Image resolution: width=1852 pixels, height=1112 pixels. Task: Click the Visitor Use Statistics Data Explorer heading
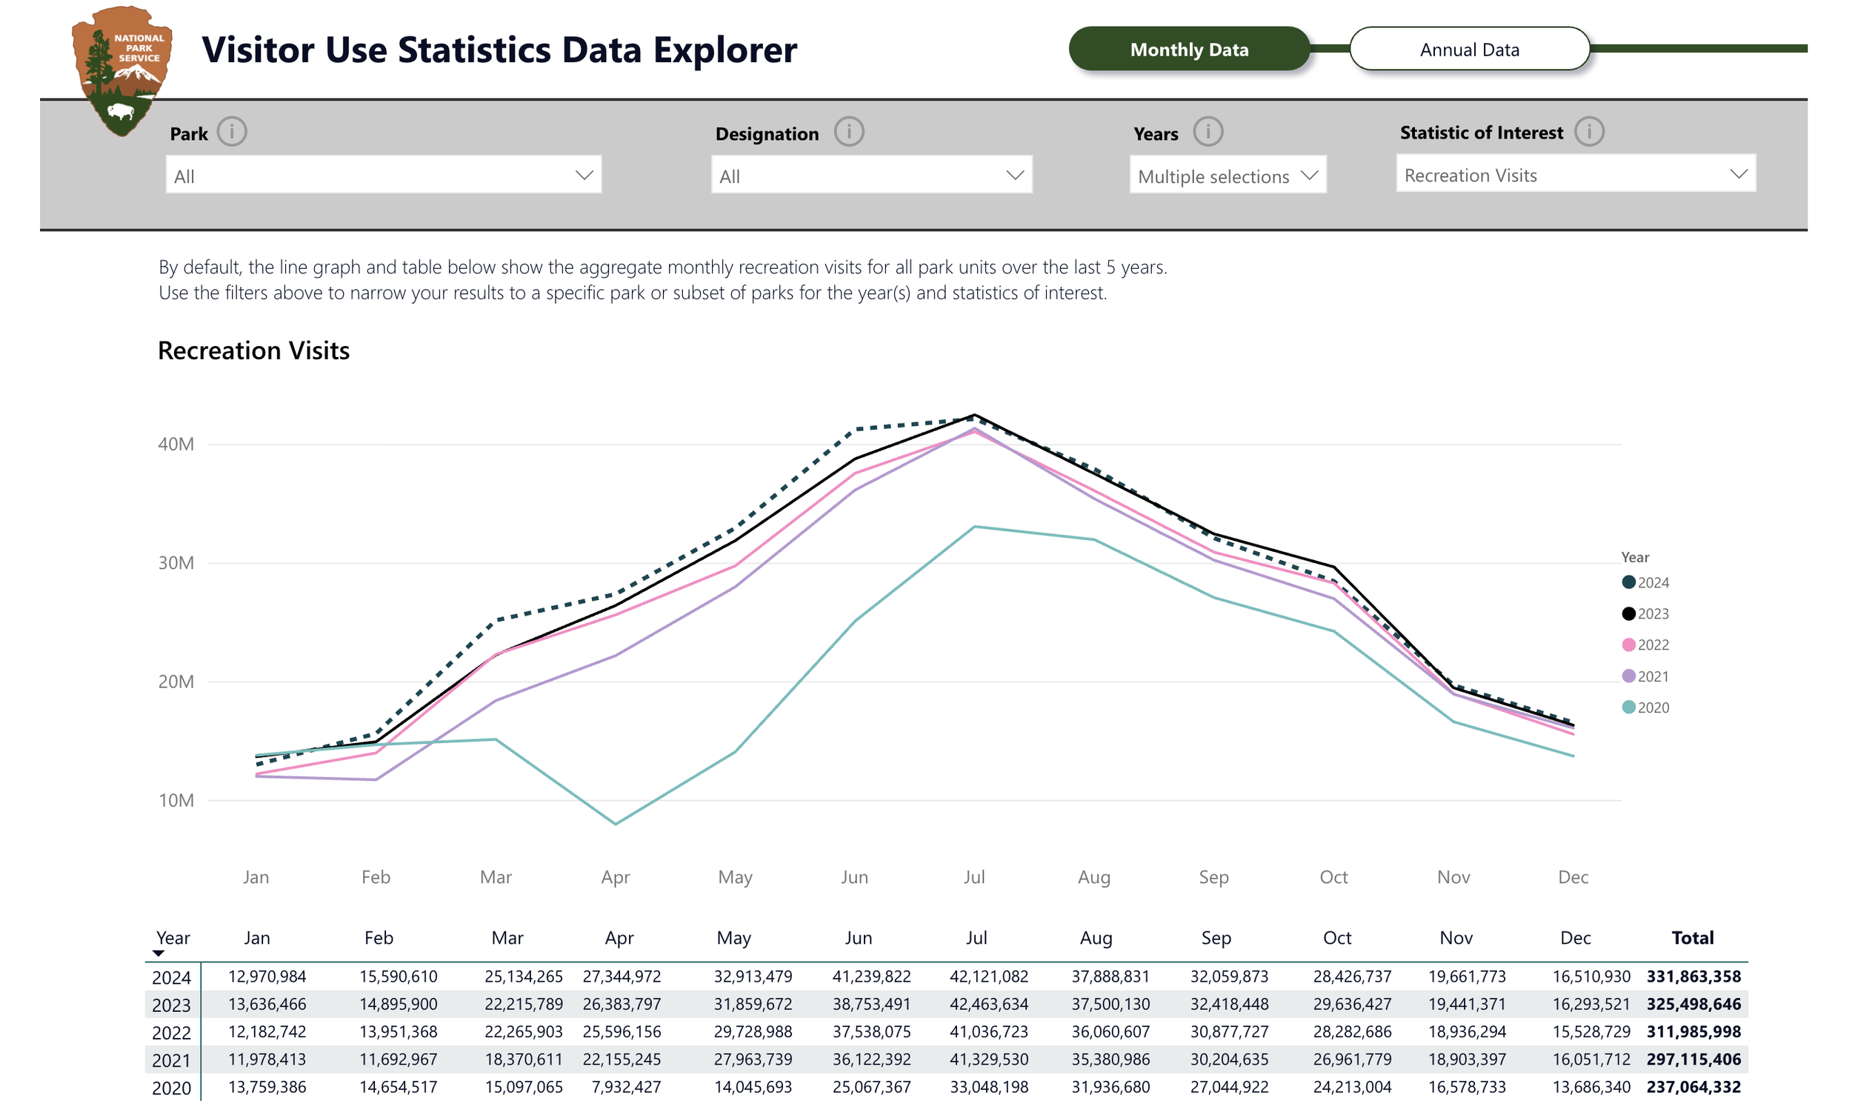(x=499, y=50)
